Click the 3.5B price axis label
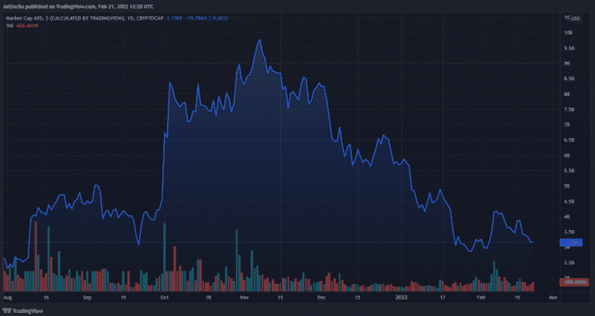The width and height of the screenshot is (595, 316). click(x=570, y=232)
